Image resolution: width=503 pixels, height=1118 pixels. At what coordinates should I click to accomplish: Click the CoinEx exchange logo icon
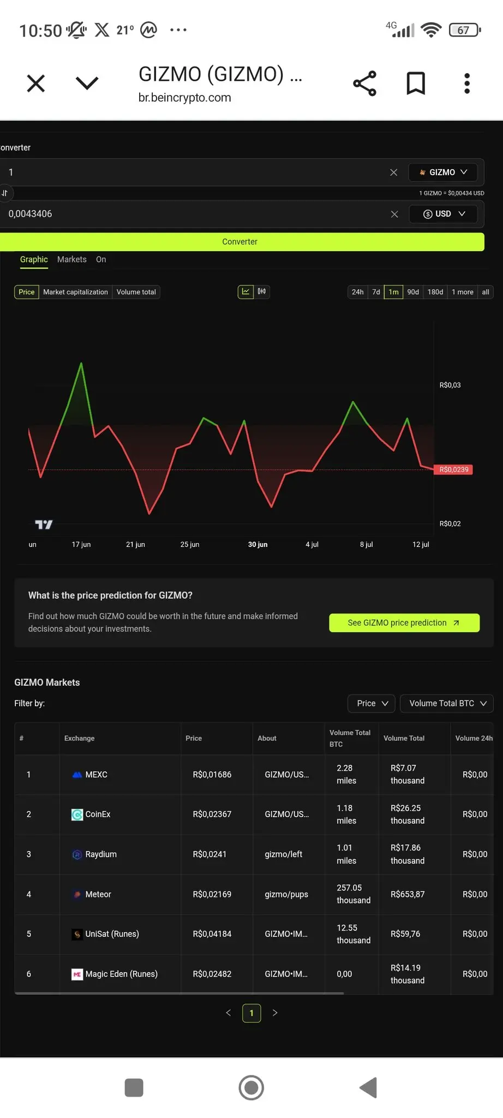(x=77, y=814)
